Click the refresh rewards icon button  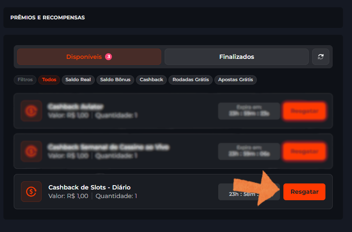tap(321, 57)
